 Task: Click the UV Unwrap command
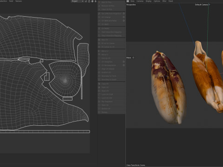point(110,17)
